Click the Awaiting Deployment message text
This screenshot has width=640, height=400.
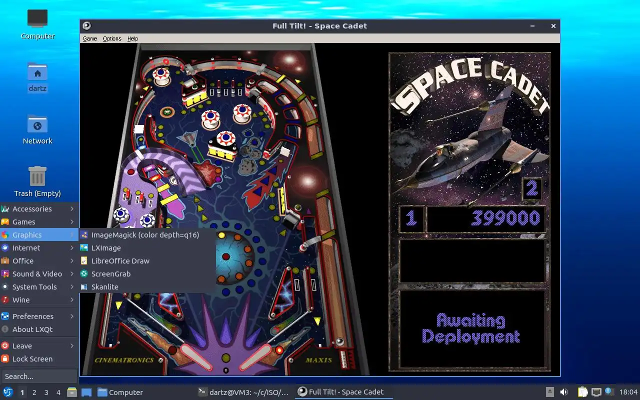click(x=471, y=328)
